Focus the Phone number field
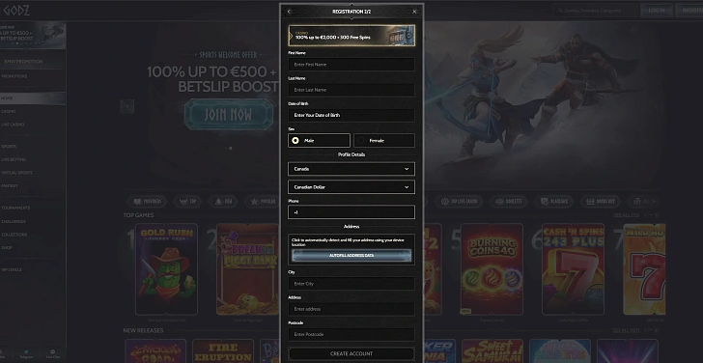The height and width of the screenshot is (363, 703). click(x=351, y=212)
